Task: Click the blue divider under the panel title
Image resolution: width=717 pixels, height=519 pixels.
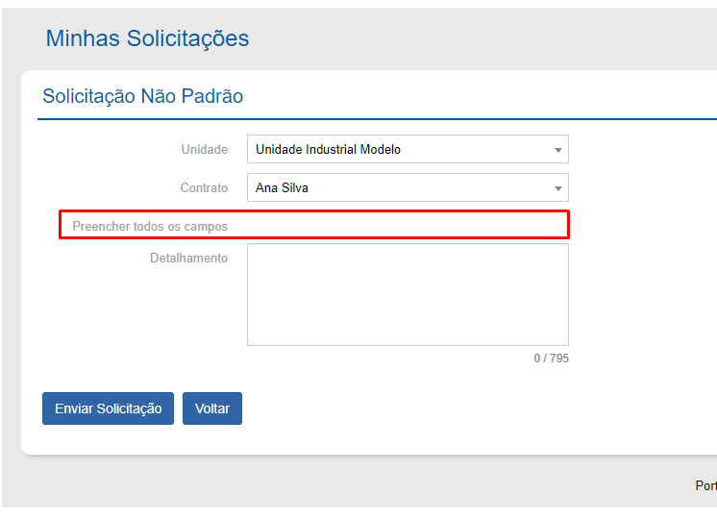Action: (375, 119)
